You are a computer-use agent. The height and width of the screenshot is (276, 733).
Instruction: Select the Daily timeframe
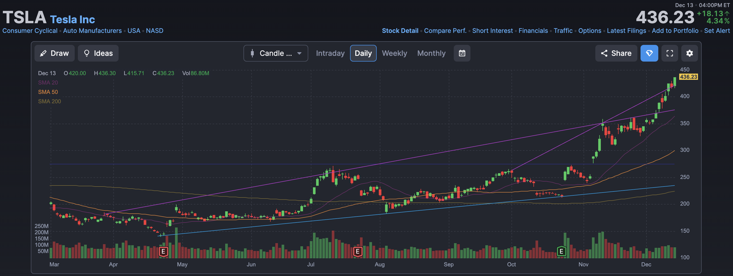[x=363, y=53]
